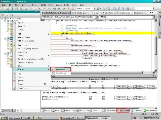The height and width of the screenshot is (120, 161).
Task: Click the Undo toolbar icon
Action: (x=45, y=9)
